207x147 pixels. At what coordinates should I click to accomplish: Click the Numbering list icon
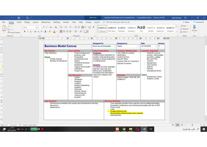coord(66,27)
